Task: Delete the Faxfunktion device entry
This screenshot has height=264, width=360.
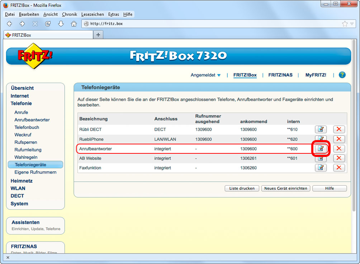Action: 339,168
